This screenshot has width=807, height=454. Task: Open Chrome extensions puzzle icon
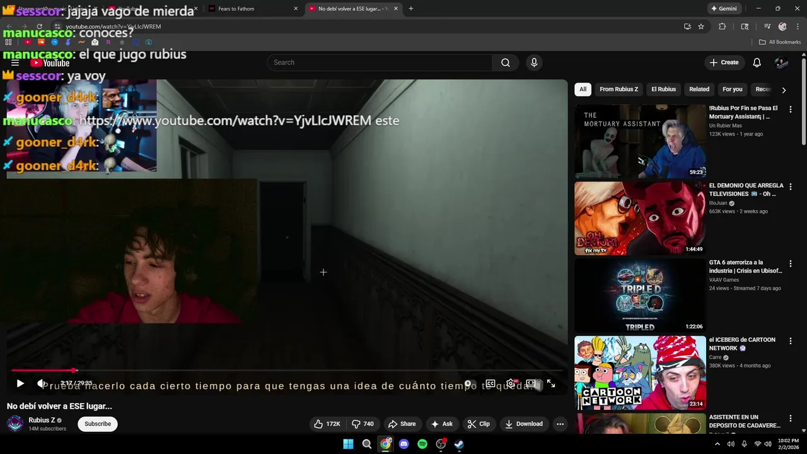723,26
